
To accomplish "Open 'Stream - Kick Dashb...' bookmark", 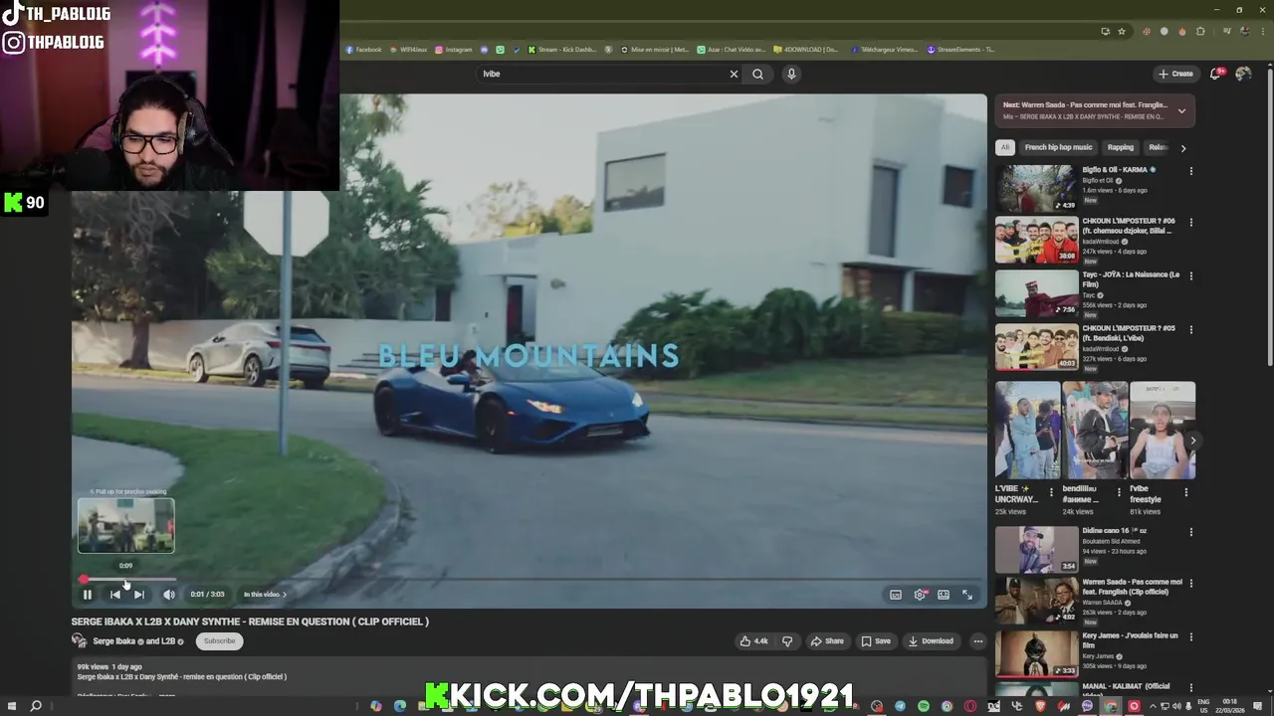I will click(x=562, y=49).
